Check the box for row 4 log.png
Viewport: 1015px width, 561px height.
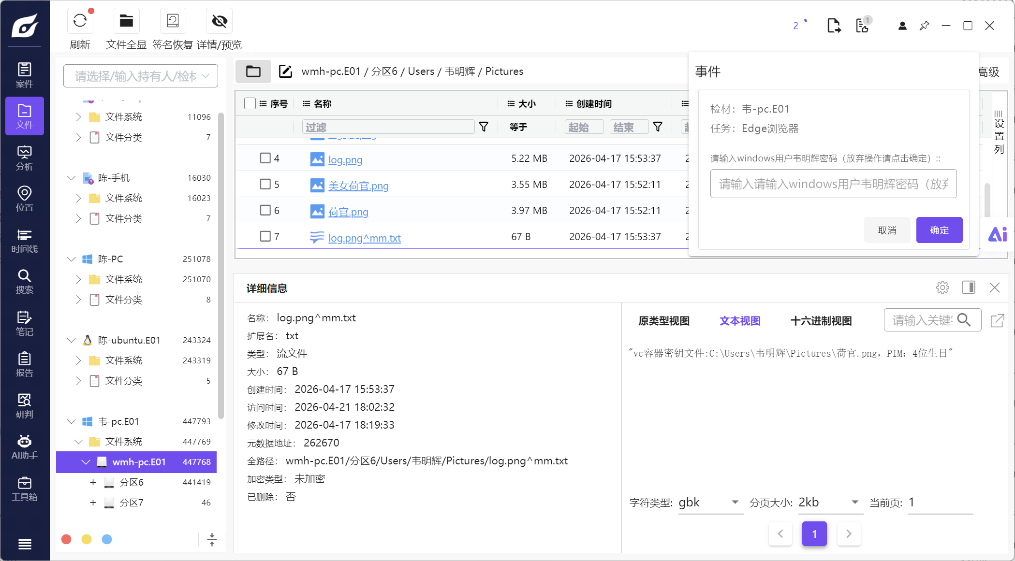click(265, 158)
